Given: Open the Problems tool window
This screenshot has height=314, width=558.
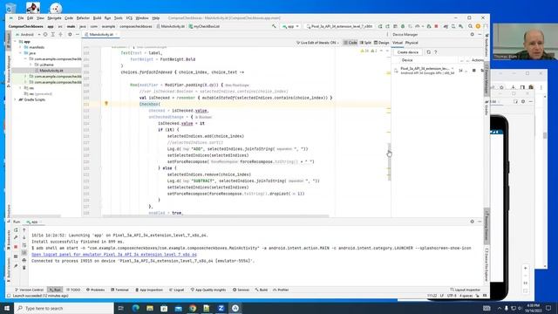Looking at the screenshot, I should (x=95, y=290).
